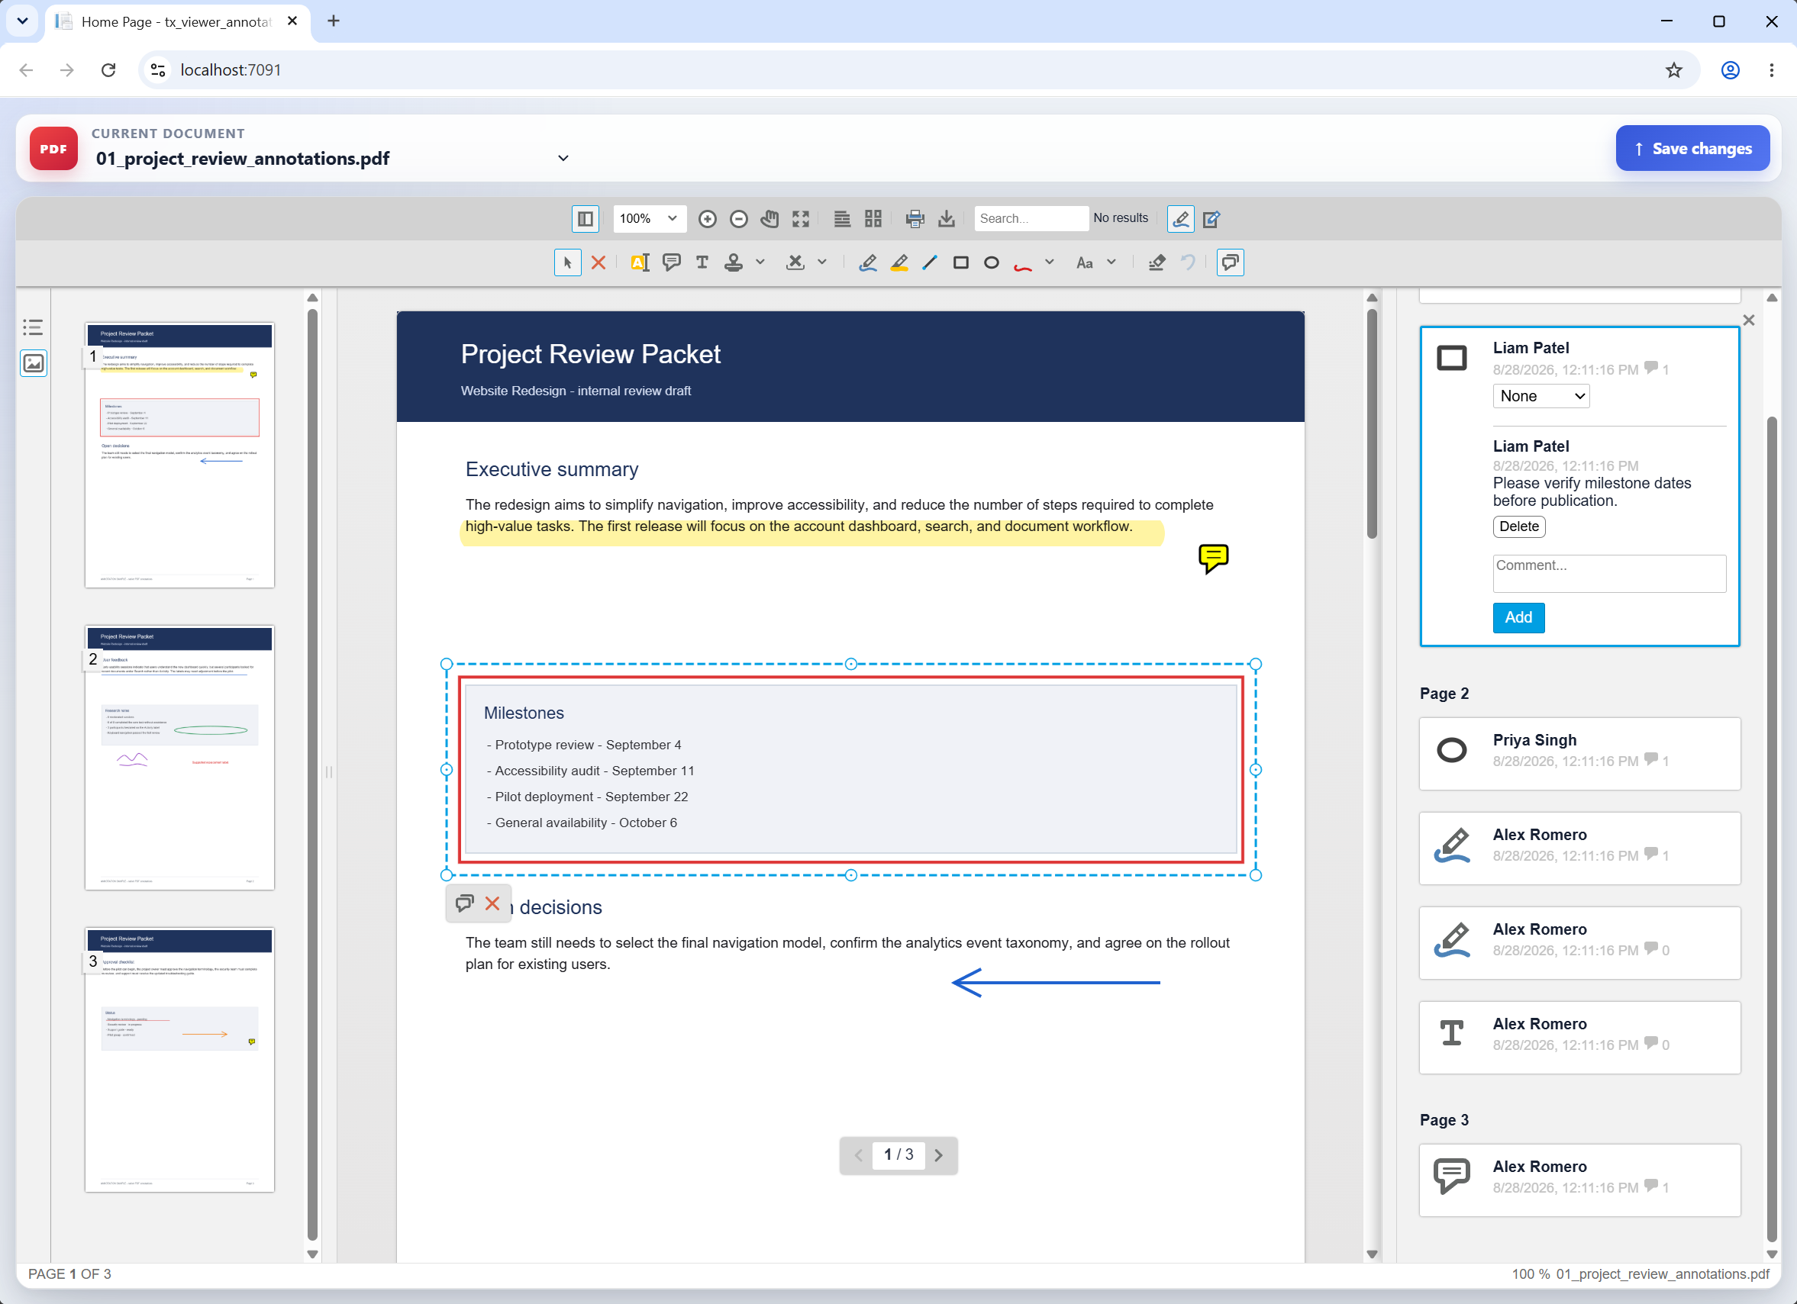
Task: Focus the Search text field
Action: coord(1030,218)
